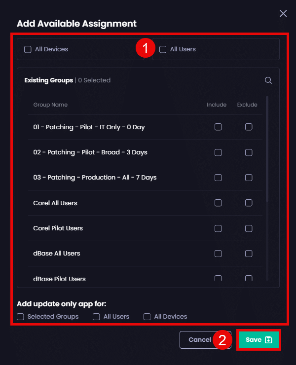Include the 02 - Patching - Pilot - Broad group
296x365 pixels.
pos(218,152)
